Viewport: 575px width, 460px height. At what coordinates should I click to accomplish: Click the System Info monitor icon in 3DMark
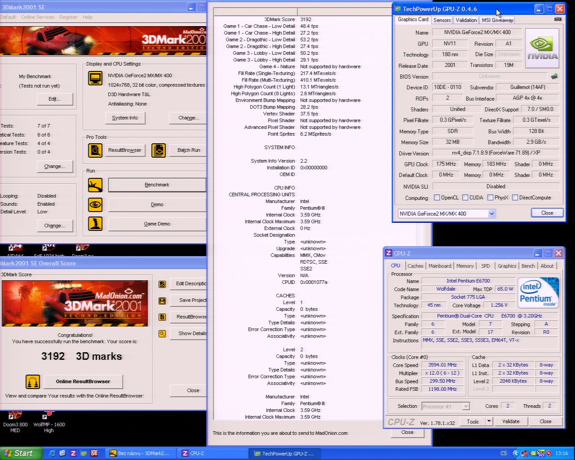(95, 78)
